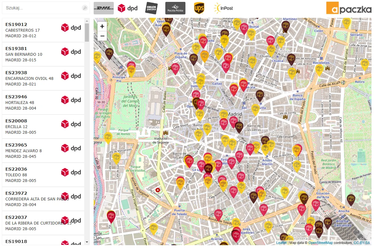Zoom out using the minus button
This screenshot has height=248, width=374.
(x=102, y=36)
